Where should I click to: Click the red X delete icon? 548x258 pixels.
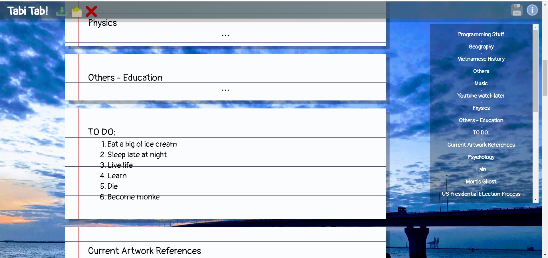pos(91,11)
